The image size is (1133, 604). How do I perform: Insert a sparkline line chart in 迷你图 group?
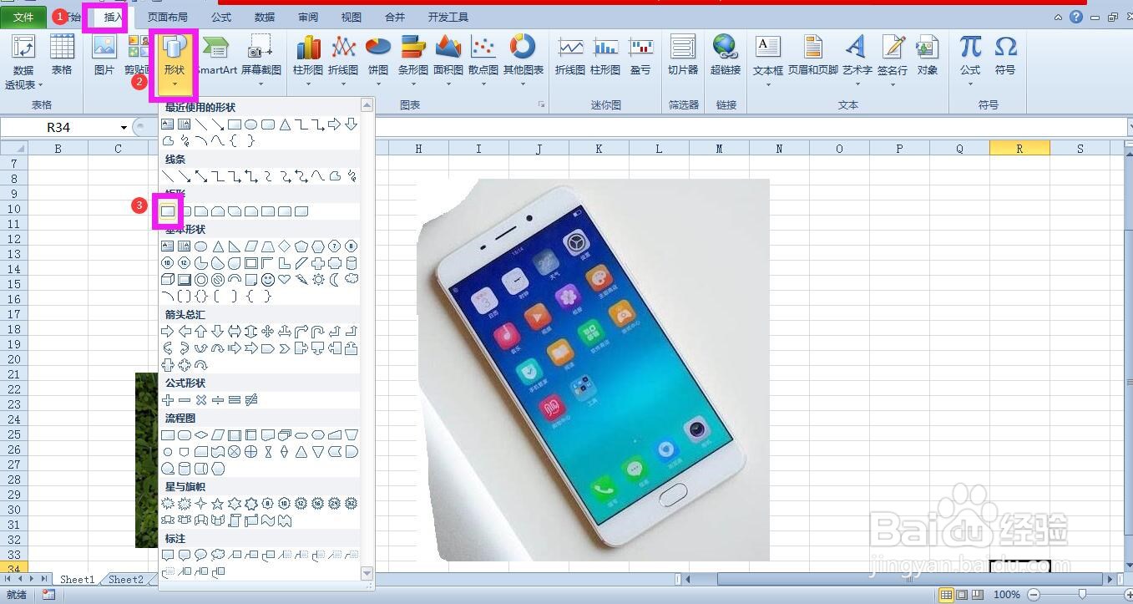coord(570,55)
